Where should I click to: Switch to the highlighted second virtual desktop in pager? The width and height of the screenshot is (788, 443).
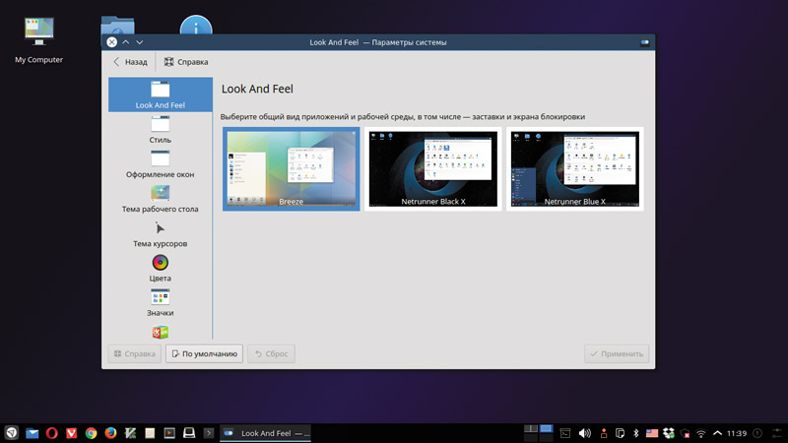(546, 429)
